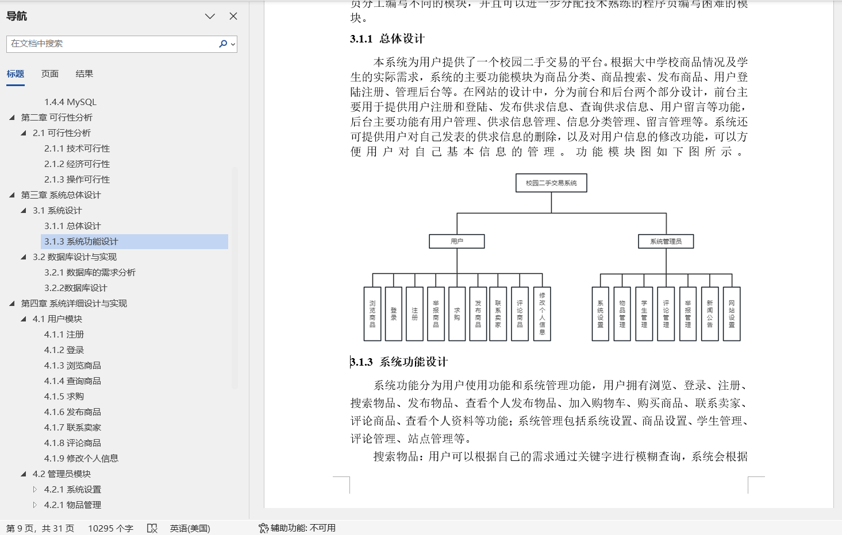Screen dimensions: 842x535
Task: Navigate to 3.1 系统设计
Action: click(x=57, y=211)
